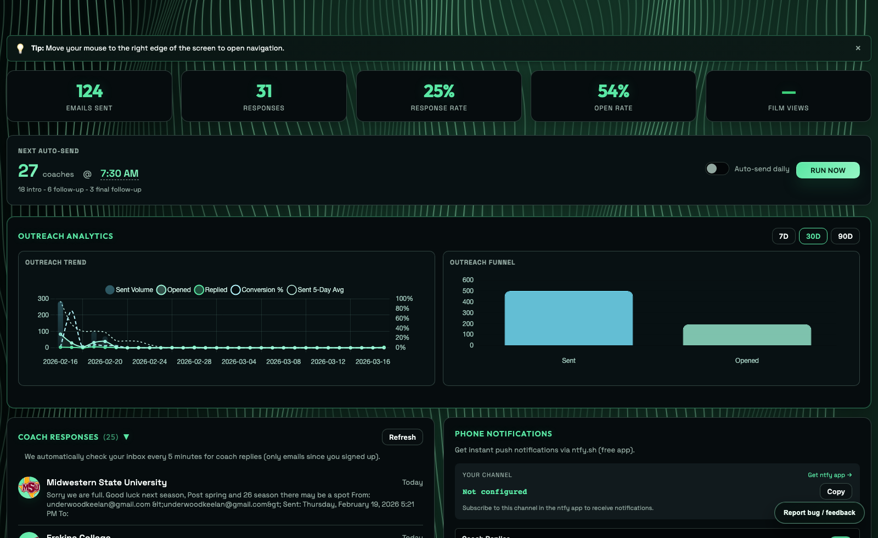878x538 pixels.
Task: Dismiss the navigation tip banner
Action: click(x=857, y=48)
